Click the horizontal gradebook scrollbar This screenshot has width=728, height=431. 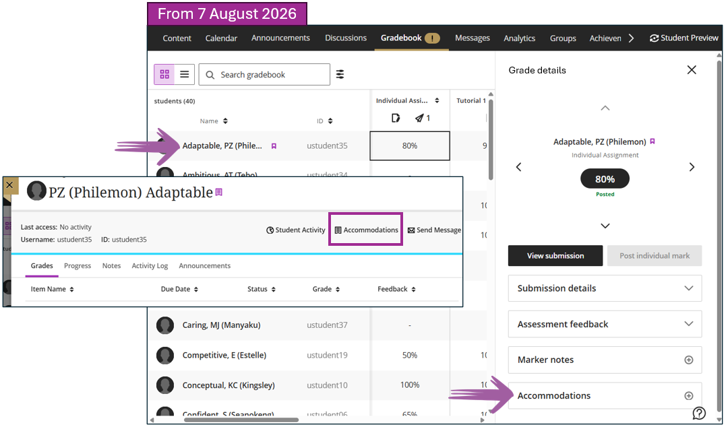pyautogui.click(x=241, y=420)
